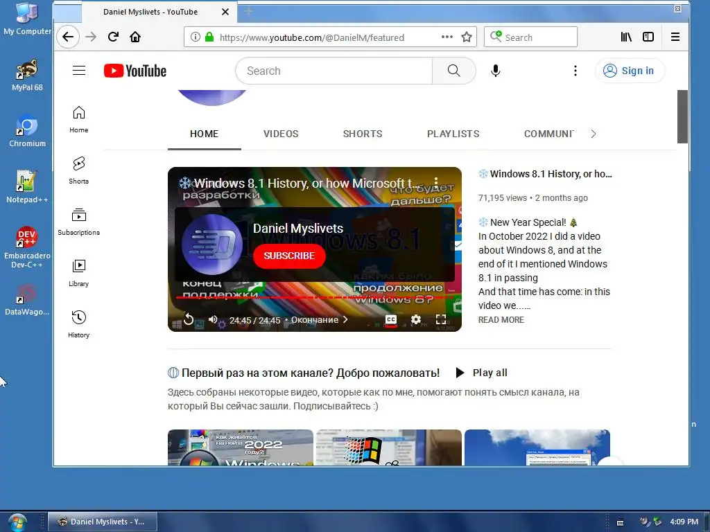Replay the video with the replay icon

coord(189,319)
